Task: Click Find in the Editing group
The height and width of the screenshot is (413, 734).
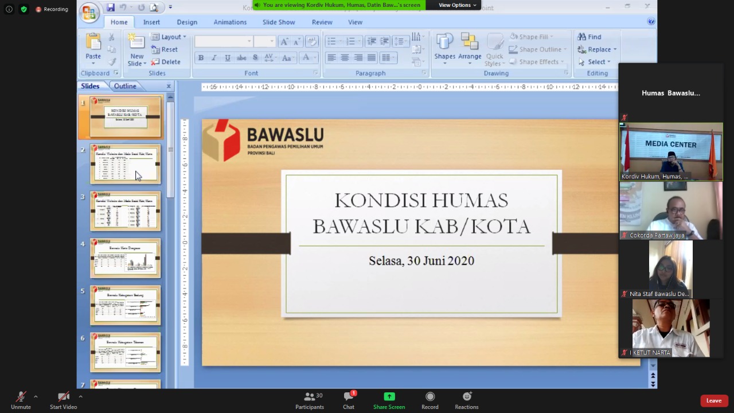Action: pyautogui.click(x=594, y=37)
